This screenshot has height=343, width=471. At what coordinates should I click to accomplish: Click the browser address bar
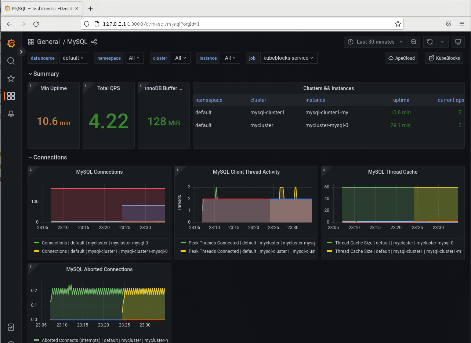point(242,24)
